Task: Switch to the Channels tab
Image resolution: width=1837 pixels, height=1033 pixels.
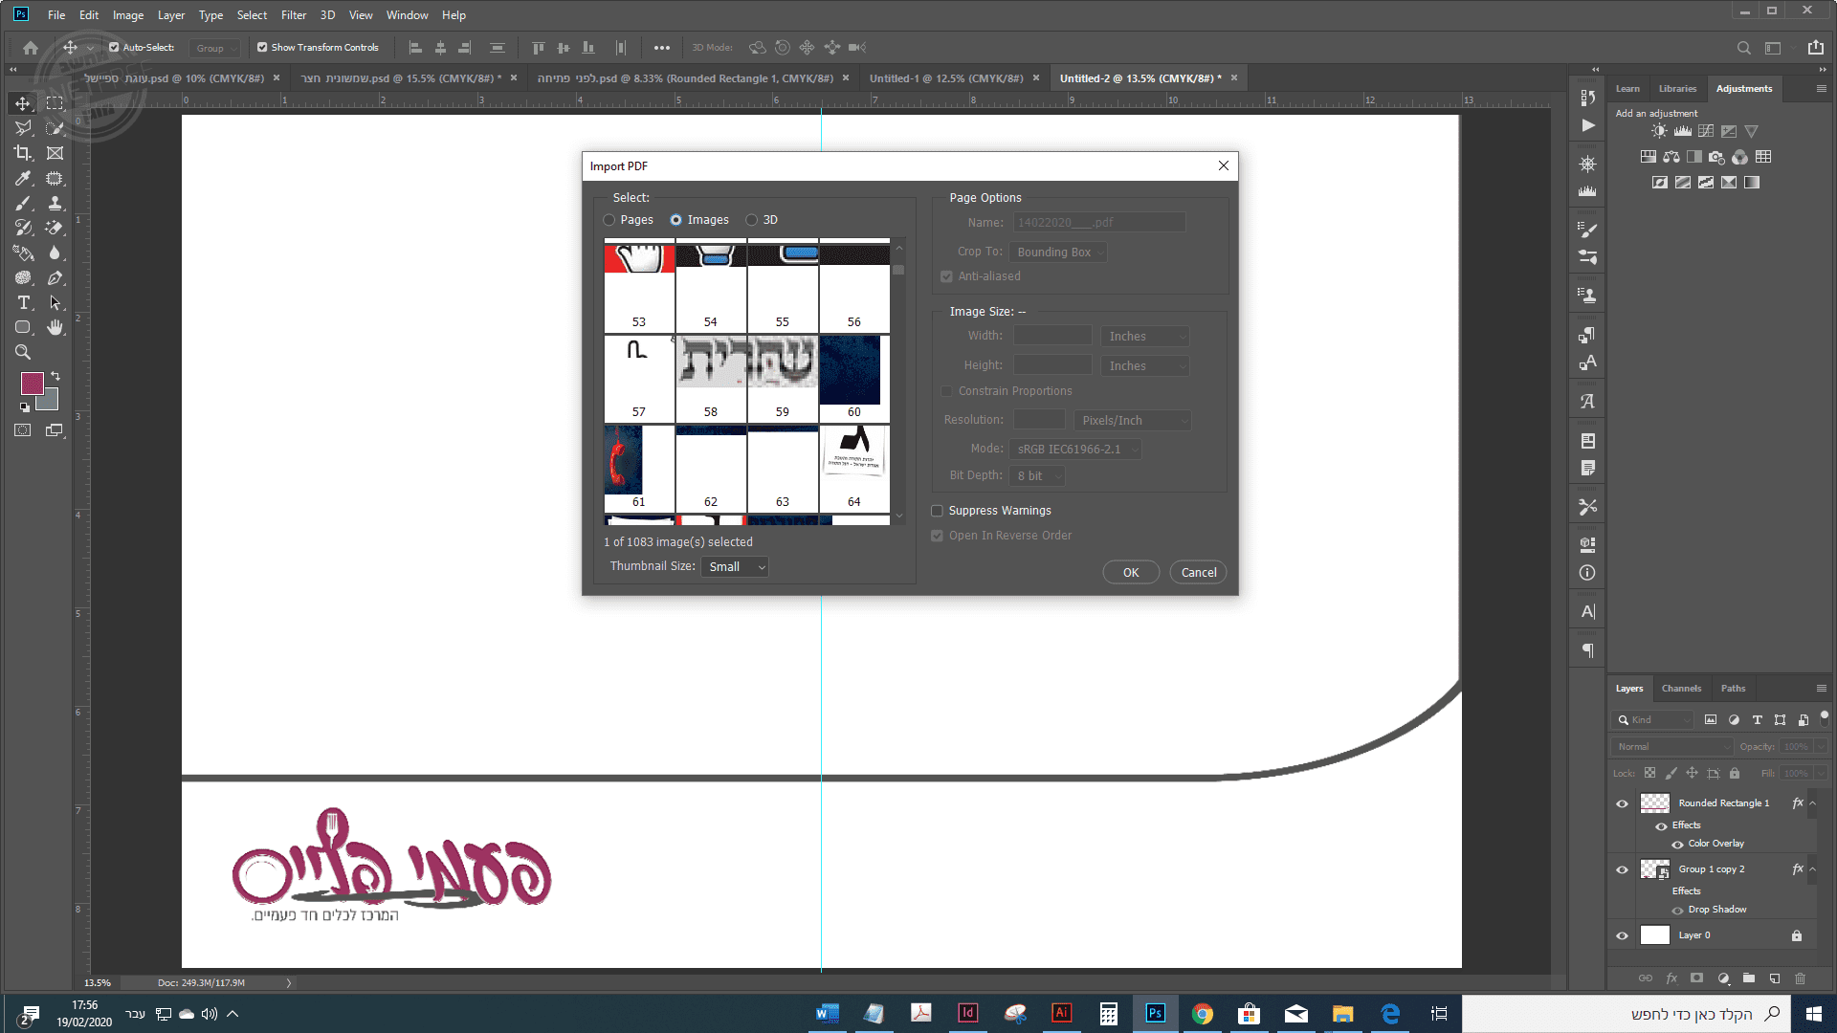Action: 1681,689
